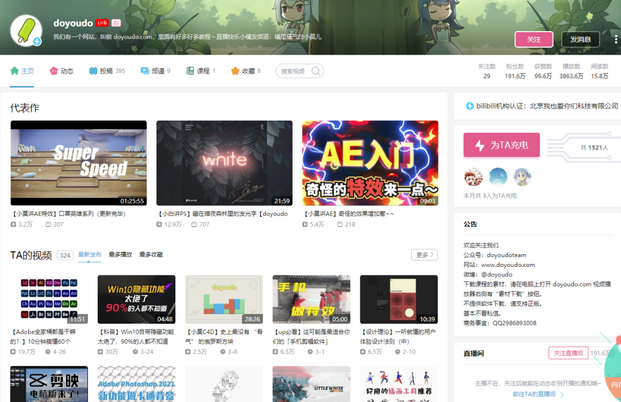
Task: Click the LV6 level badge
Action: [102, 23]
